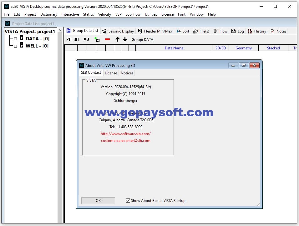Click the VISTA app icon in title bar

(7, 6)
